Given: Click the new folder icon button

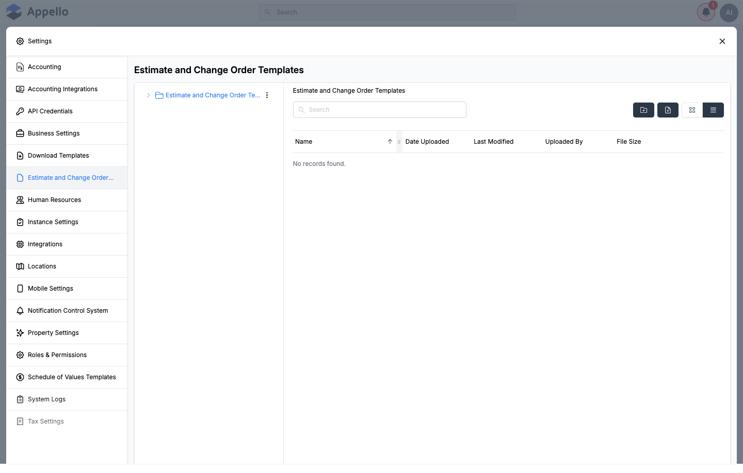Looking at the screenshot, I should coord(643,110).
